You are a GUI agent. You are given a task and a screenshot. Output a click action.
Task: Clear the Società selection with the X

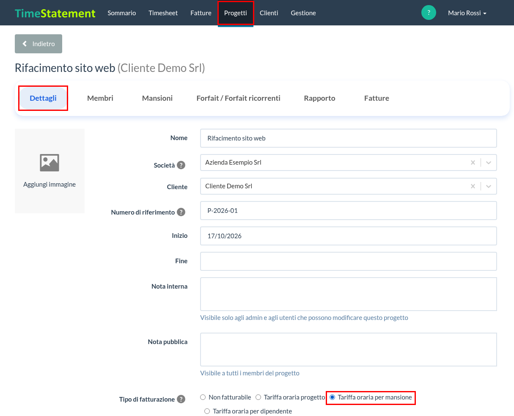click(473, 163)
